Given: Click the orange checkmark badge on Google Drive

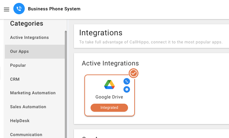Looking at the screenshot, I should (x=134, y=73).
